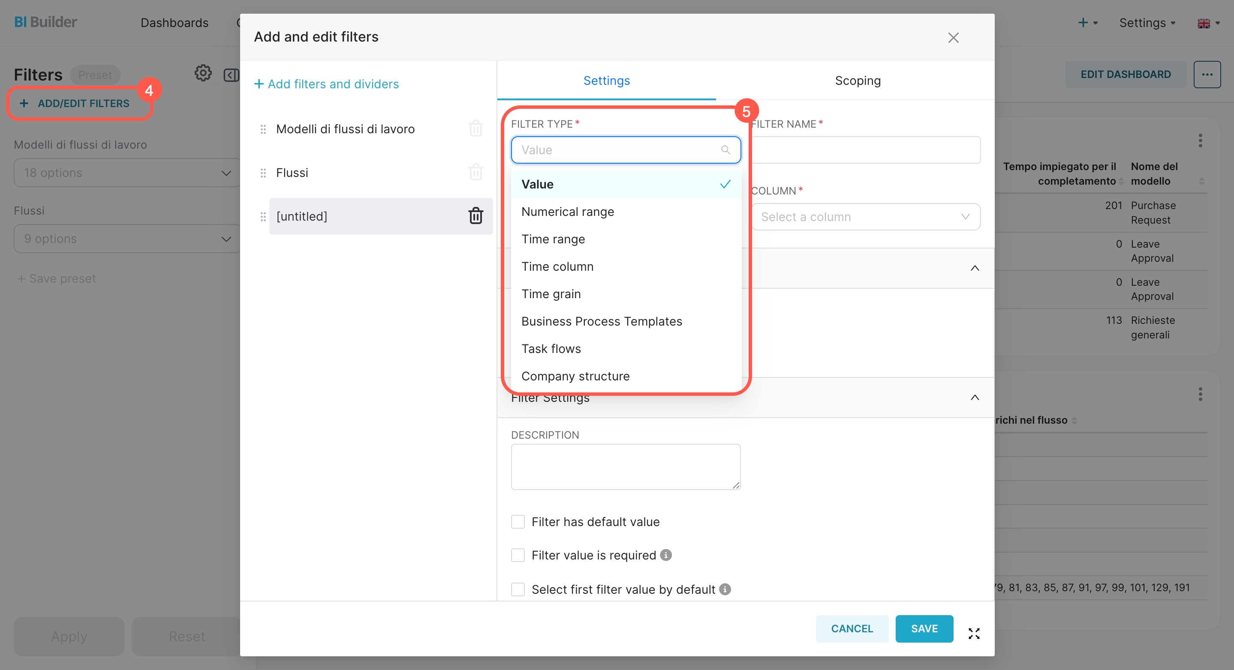This screenshot has height=670, width=1234.
Task: Click into the Description text area
Action: point(625,466)
